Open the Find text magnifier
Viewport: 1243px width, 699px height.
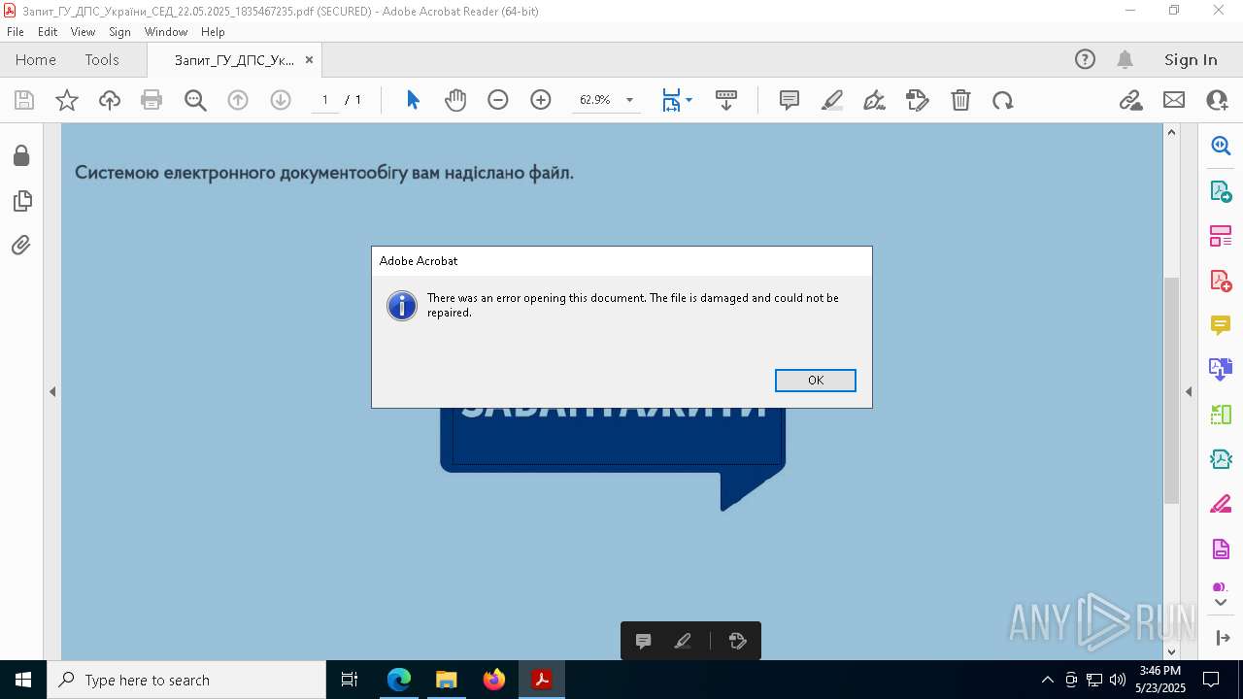tap(195, 100)
